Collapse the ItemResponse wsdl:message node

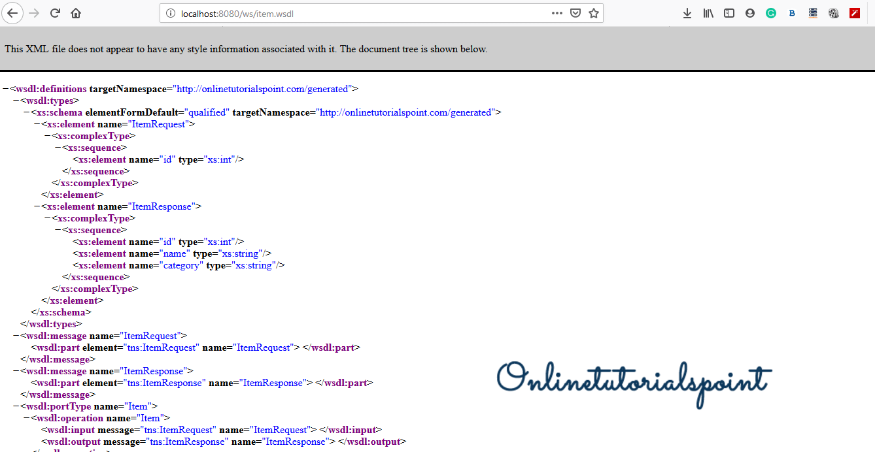click(16, 371)
